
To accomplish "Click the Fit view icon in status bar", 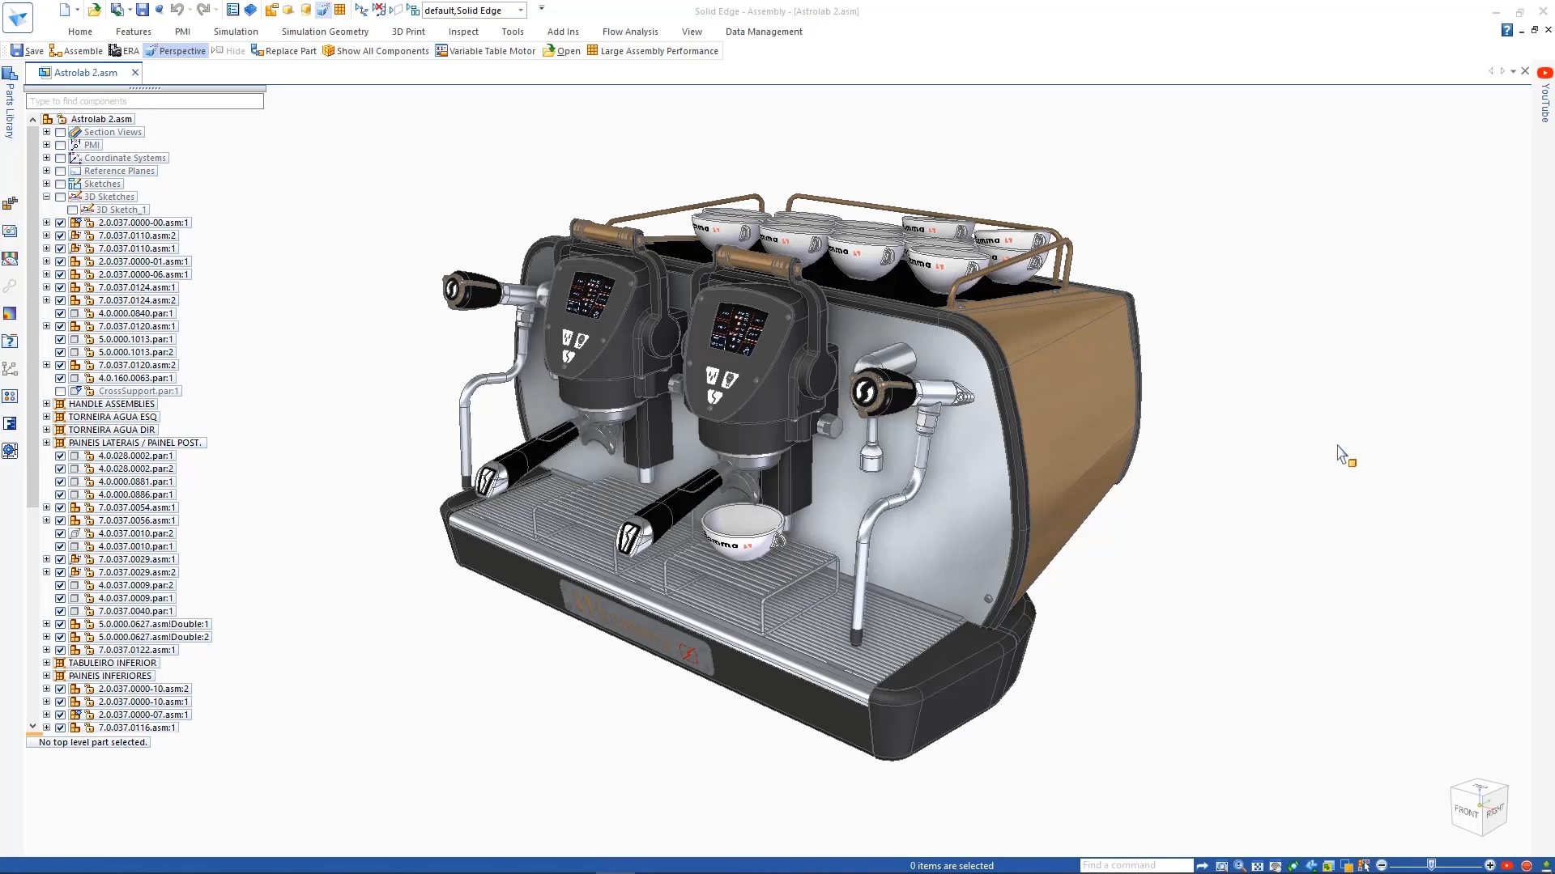I will click(x=1258, y=865).
